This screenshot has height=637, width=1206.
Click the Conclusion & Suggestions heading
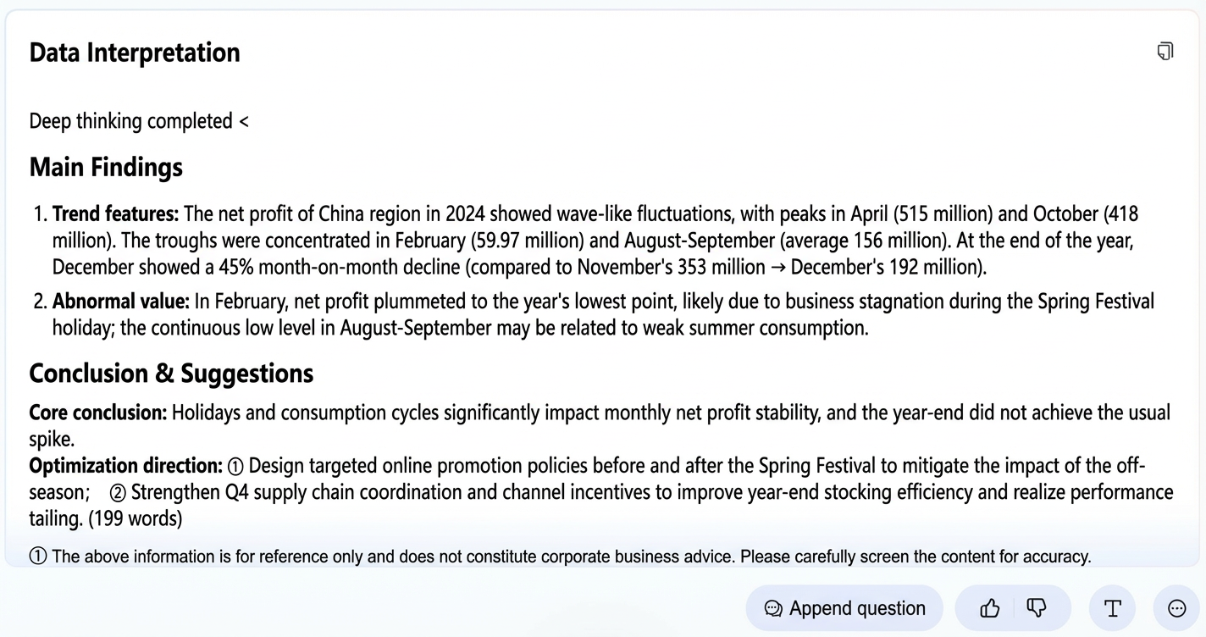(x=171, y=374)
